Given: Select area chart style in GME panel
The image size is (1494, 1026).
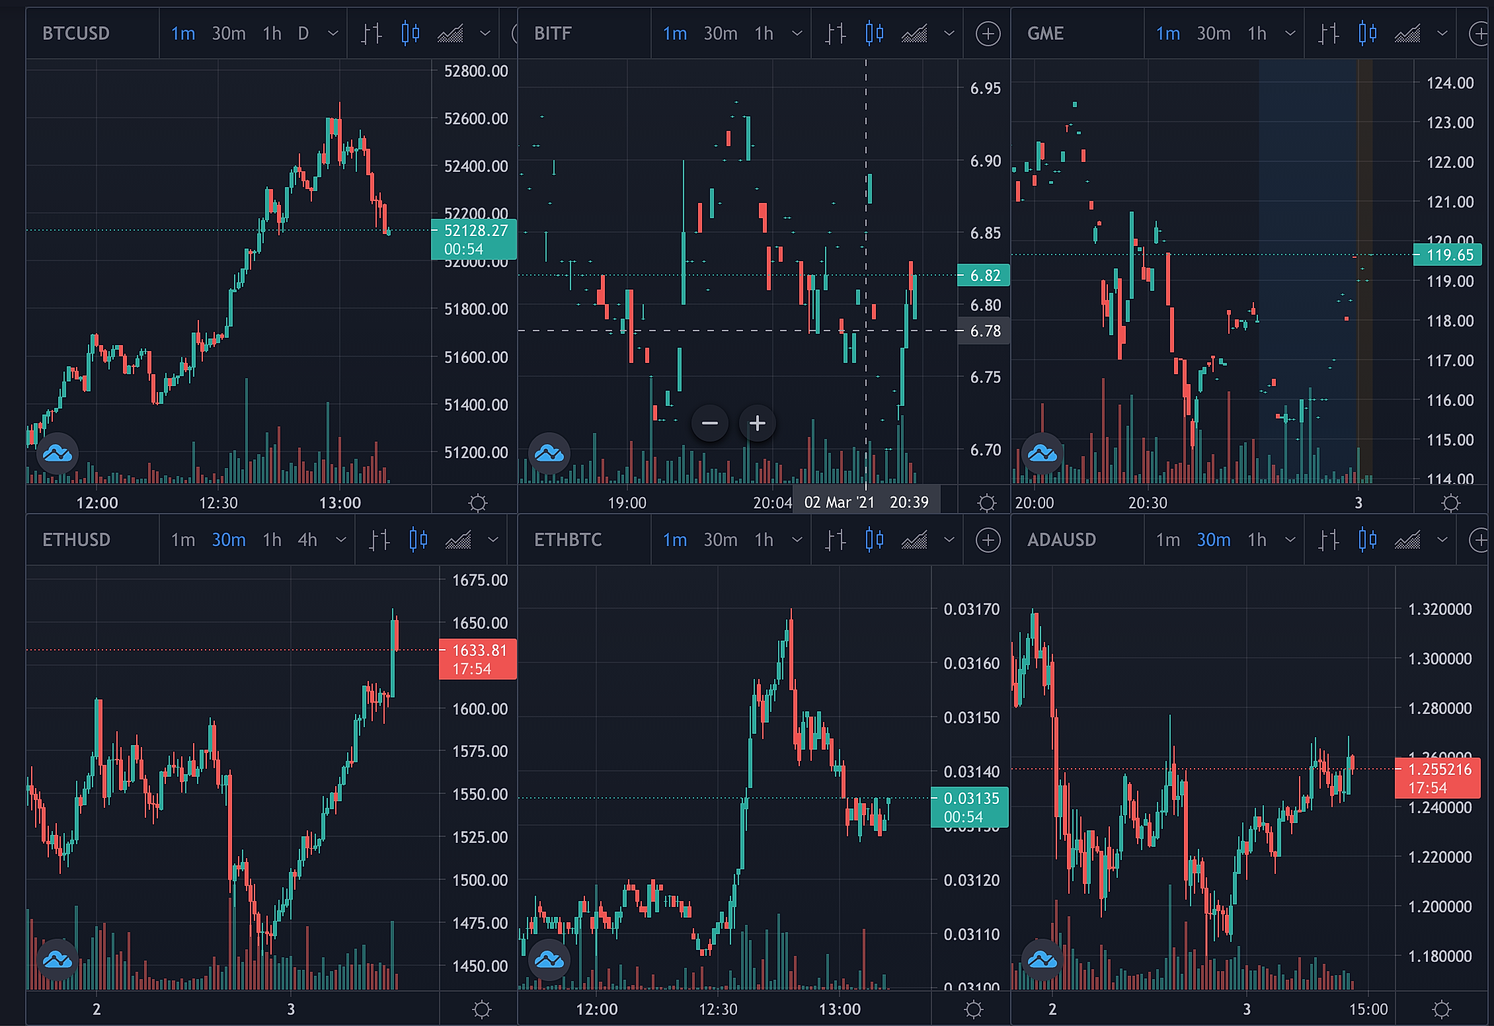Looking at the screenshot, I should point(1407,33).
